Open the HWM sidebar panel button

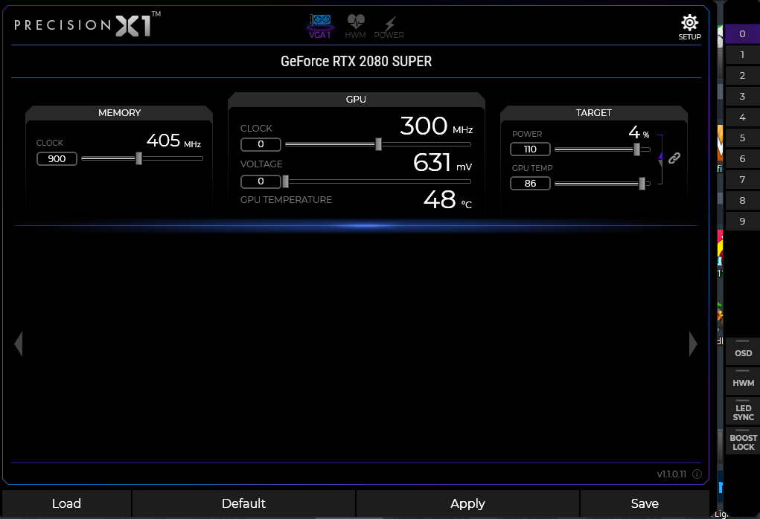tap(742, 383)
